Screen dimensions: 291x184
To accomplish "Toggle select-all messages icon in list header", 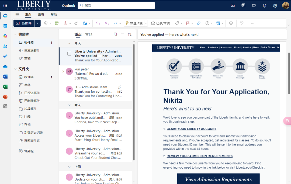I will [x=115, y=34].
